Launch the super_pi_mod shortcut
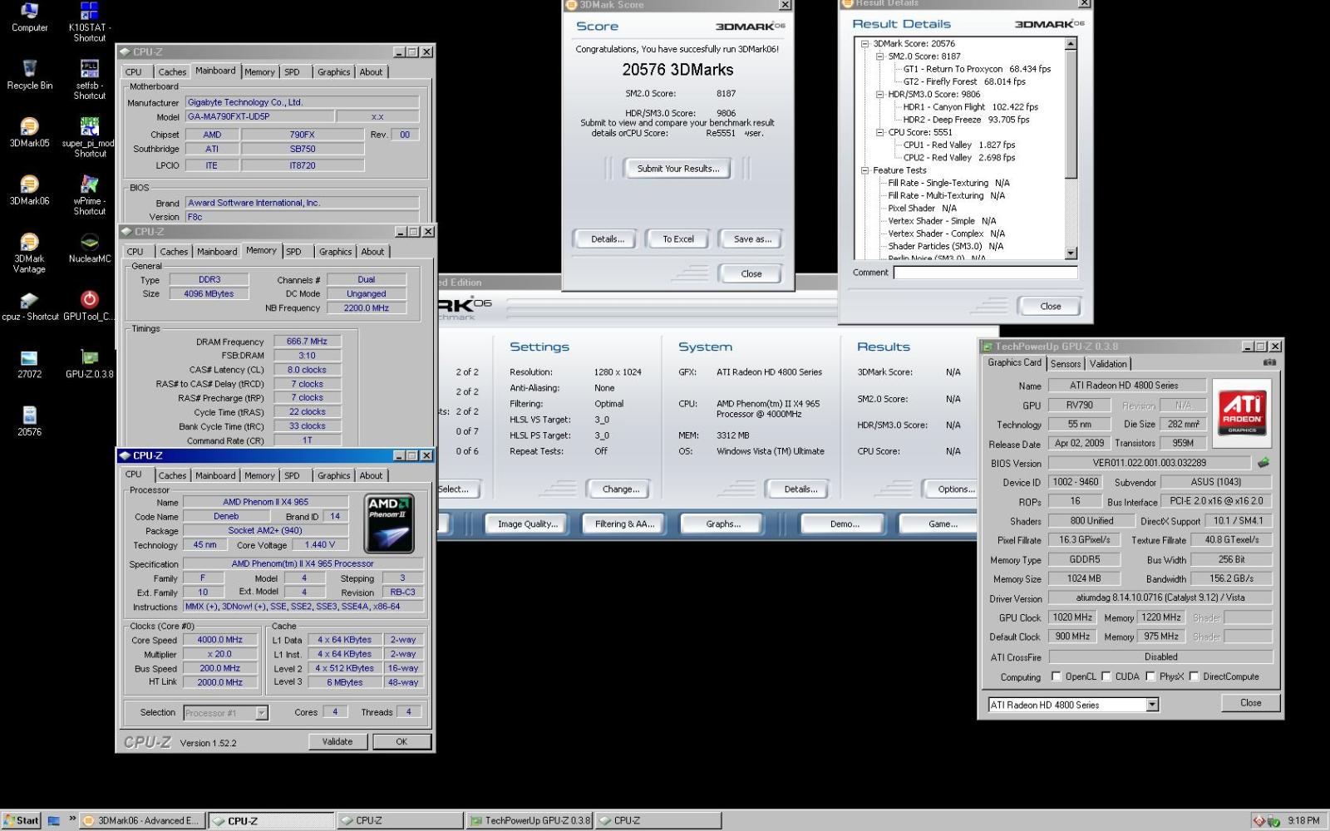Viewport: 1330px width, 831px height. [89, 137]
